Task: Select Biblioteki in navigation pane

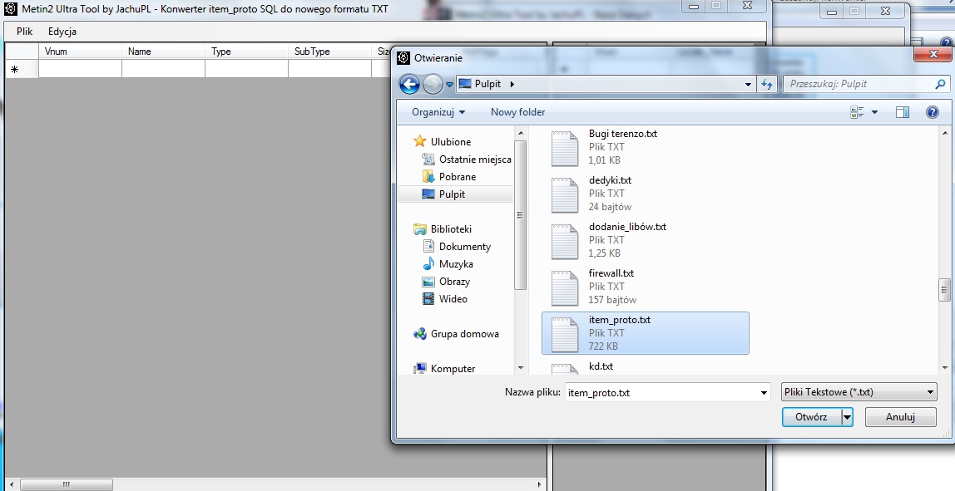Action: tap(451, 229)
